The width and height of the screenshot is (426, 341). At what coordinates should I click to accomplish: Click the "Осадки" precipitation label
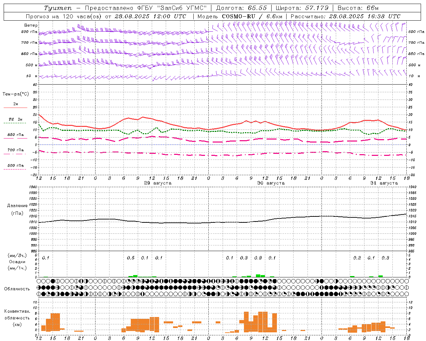(17, 262)
